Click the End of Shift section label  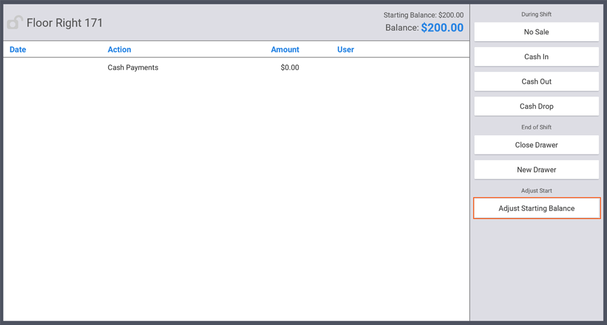click(x=536, y=127)
